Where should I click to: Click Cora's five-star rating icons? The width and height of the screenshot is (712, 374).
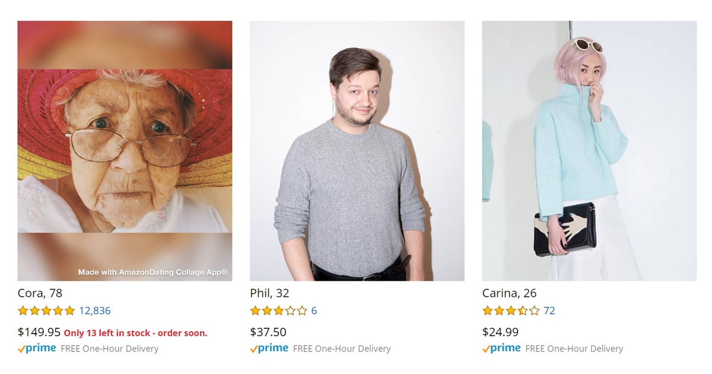tap(46, 310)
